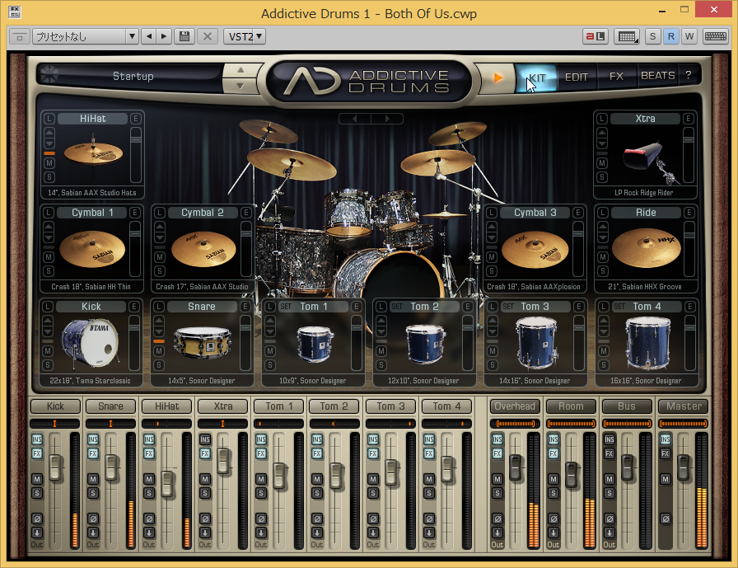Solo the Overhead mixer channel
Image resolution: width=738 pixels, height=568 pixels.
click(x=497, y=493)
